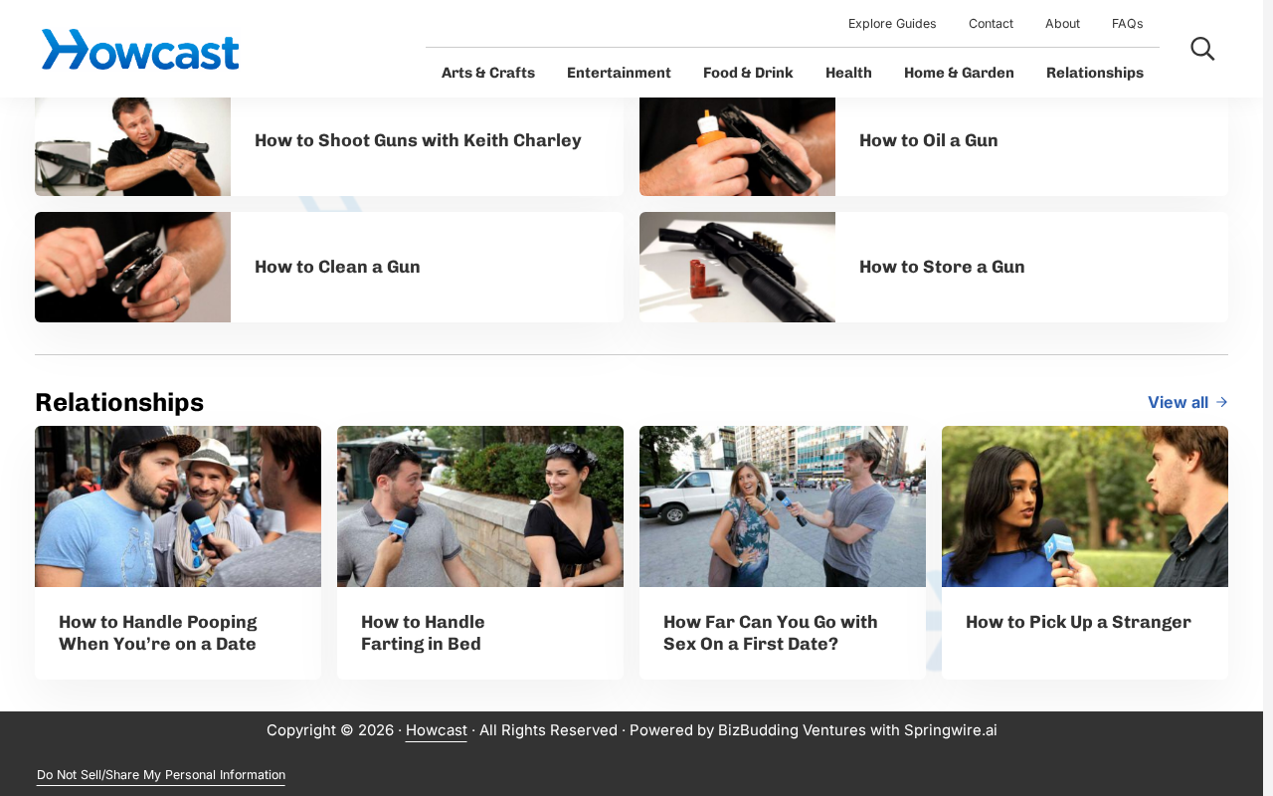Open the Arts & Crafts menu
Image resolution: width=1273 pixels, height=796 pixels.
pos(488,73)
